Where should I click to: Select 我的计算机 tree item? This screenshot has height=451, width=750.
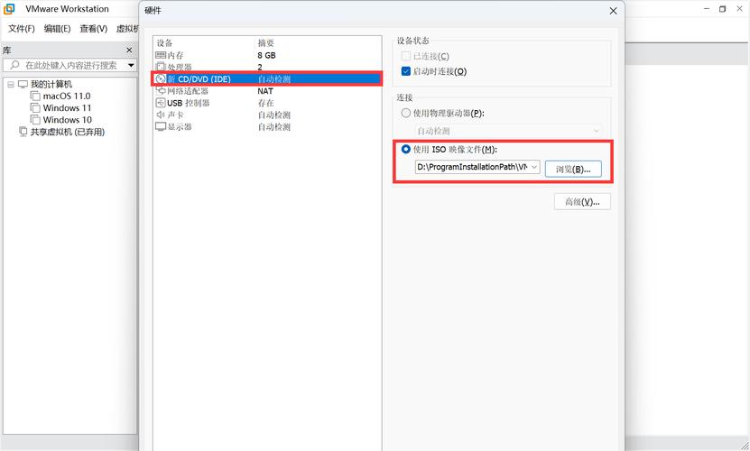coord(51,84)
